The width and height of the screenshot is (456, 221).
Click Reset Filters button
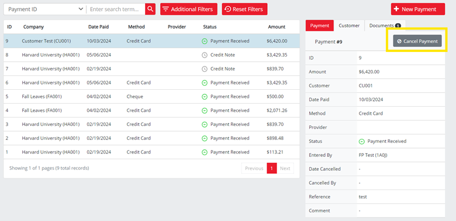coord(244,9)
